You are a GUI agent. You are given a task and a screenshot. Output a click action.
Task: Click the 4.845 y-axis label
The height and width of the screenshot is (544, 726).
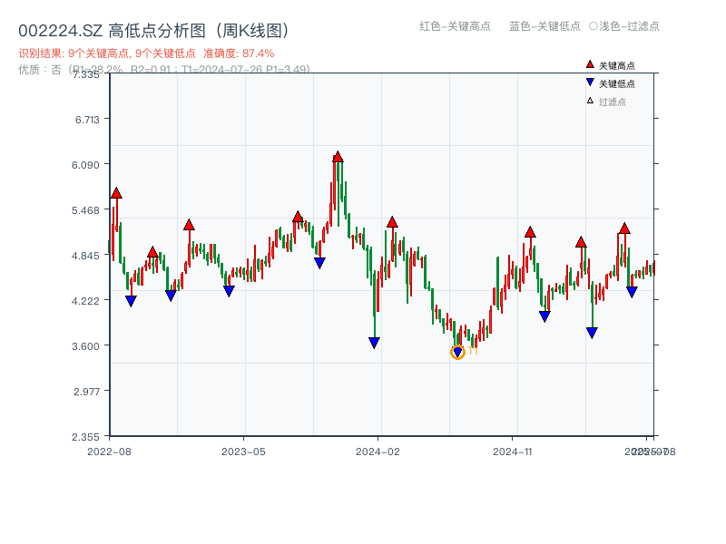85,256
